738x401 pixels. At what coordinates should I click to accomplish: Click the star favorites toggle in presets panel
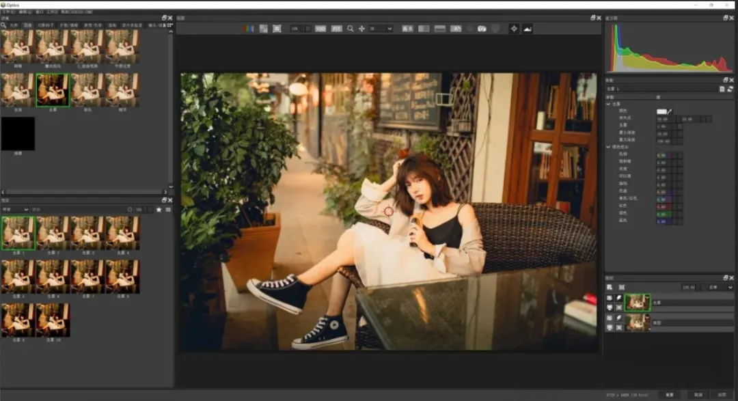tap(159, 210)
